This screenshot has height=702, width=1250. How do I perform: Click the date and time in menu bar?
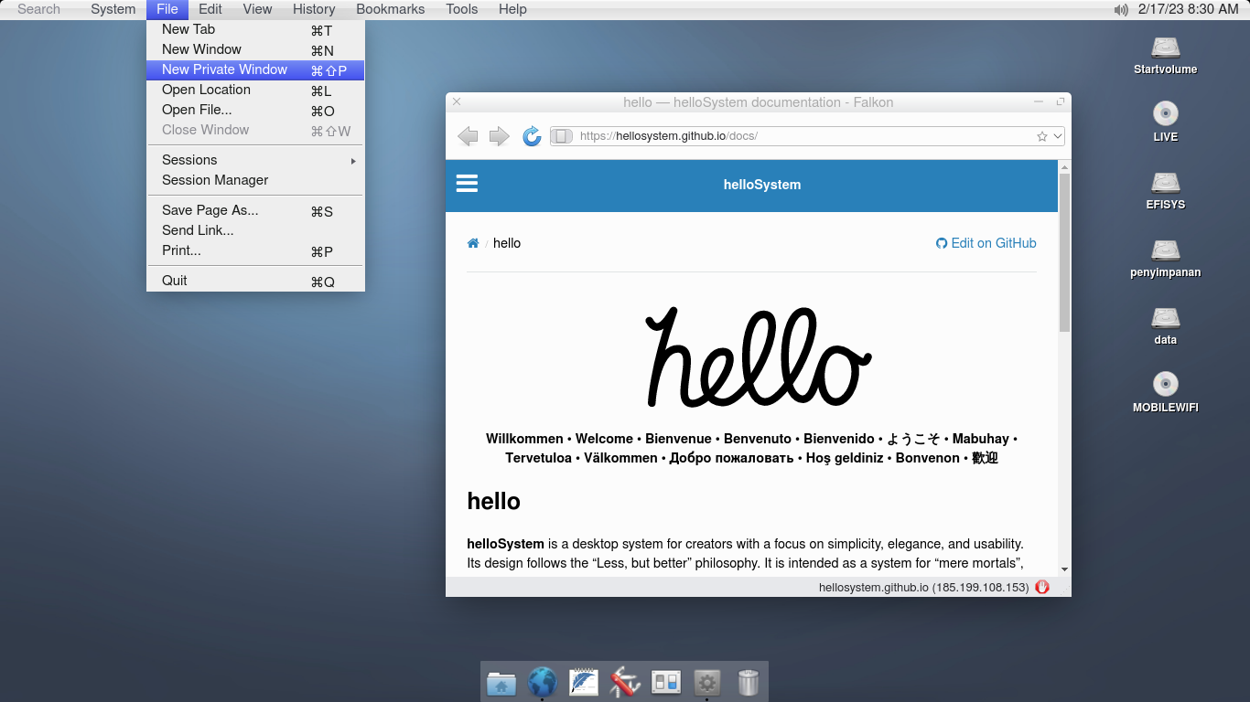click(x=1188, y=9)
